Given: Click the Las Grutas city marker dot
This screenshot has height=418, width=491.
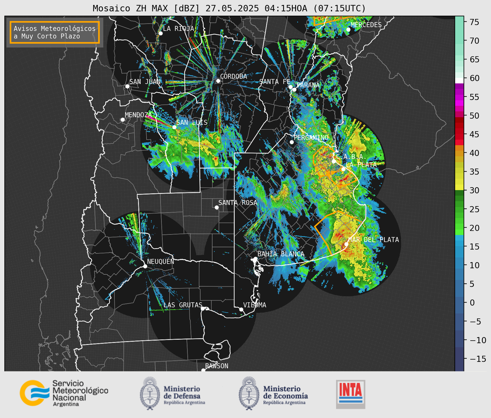Looking at the screenshot, I should (x=203, y=308).
